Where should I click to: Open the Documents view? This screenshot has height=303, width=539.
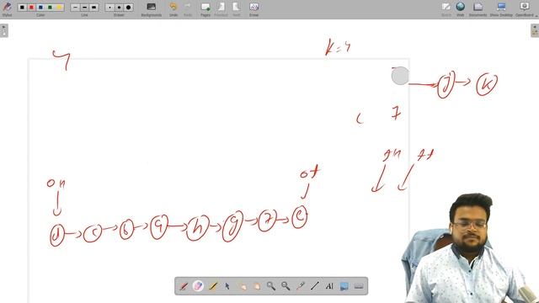(478, 9)
